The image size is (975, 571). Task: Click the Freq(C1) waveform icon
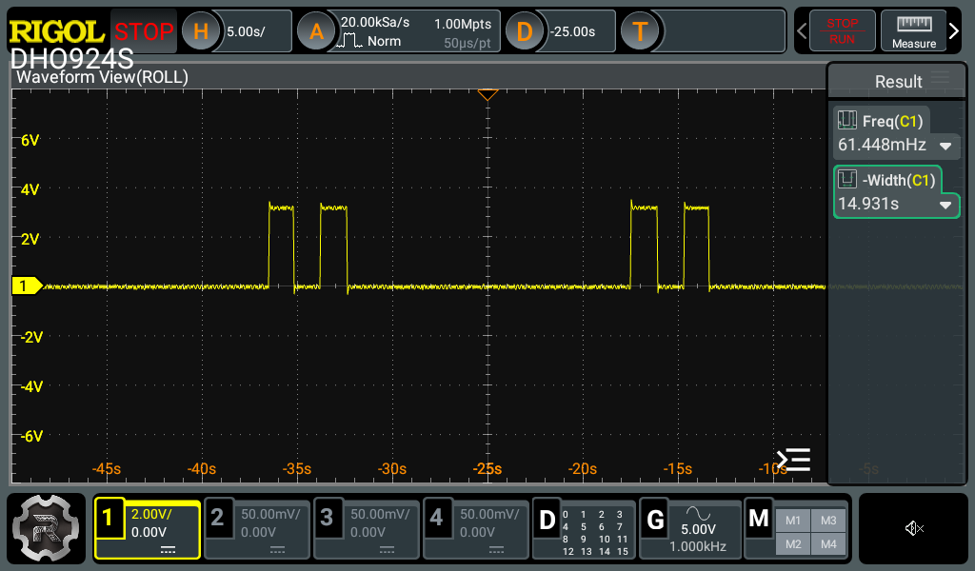[846, 120]
